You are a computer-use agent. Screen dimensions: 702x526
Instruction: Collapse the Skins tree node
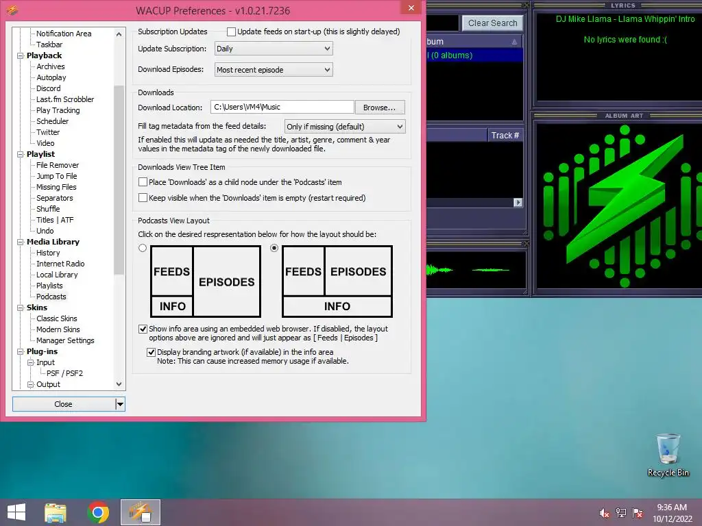20,308
